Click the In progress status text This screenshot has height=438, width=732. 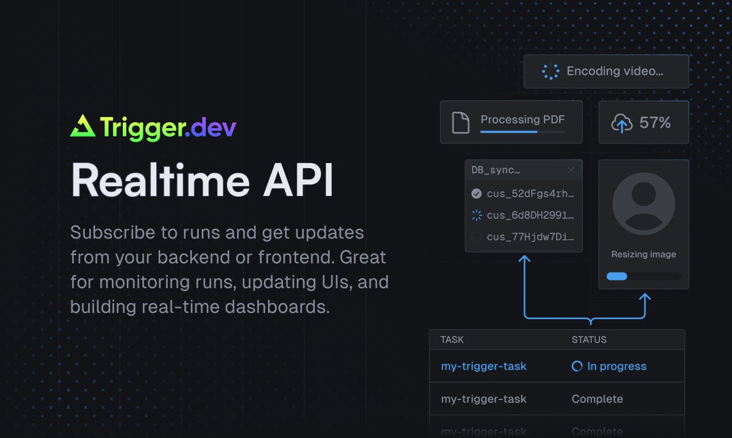coord(617,366)
